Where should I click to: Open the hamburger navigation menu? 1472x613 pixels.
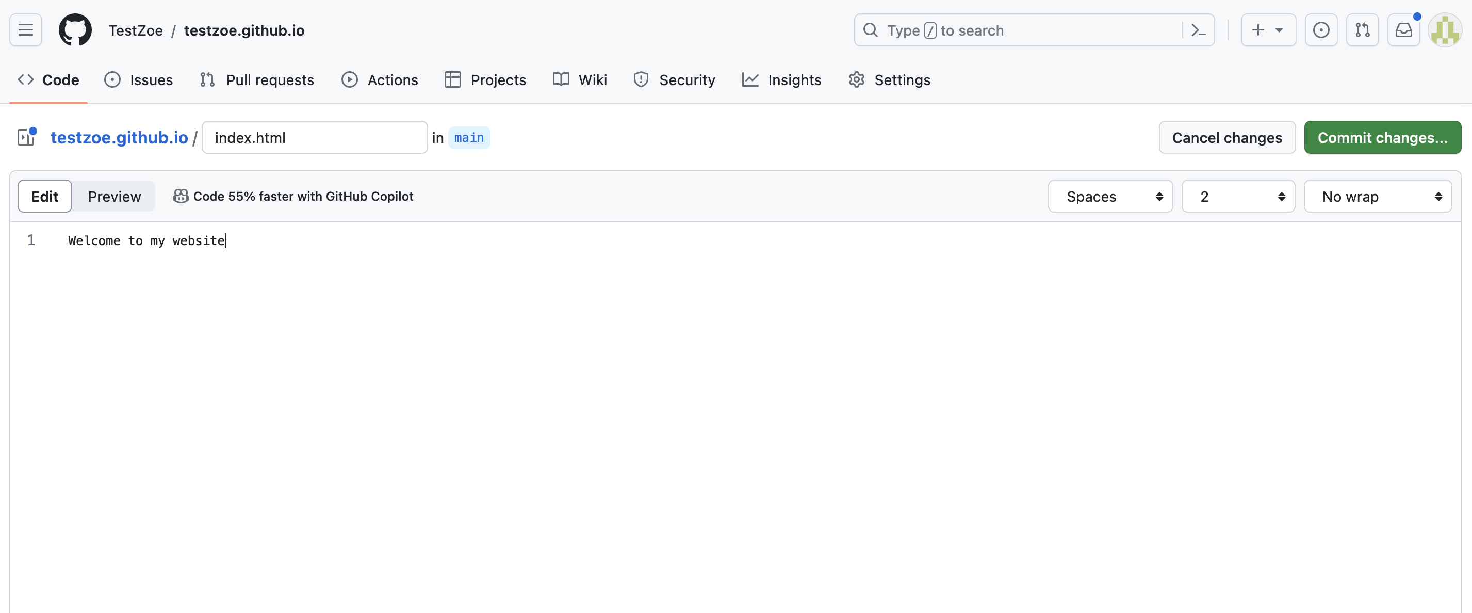point(26,30)
